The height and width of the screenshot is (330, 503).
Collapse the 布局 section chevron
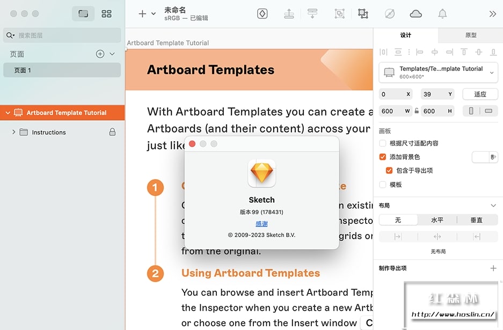pyautogui.click(x=493, y=206)
